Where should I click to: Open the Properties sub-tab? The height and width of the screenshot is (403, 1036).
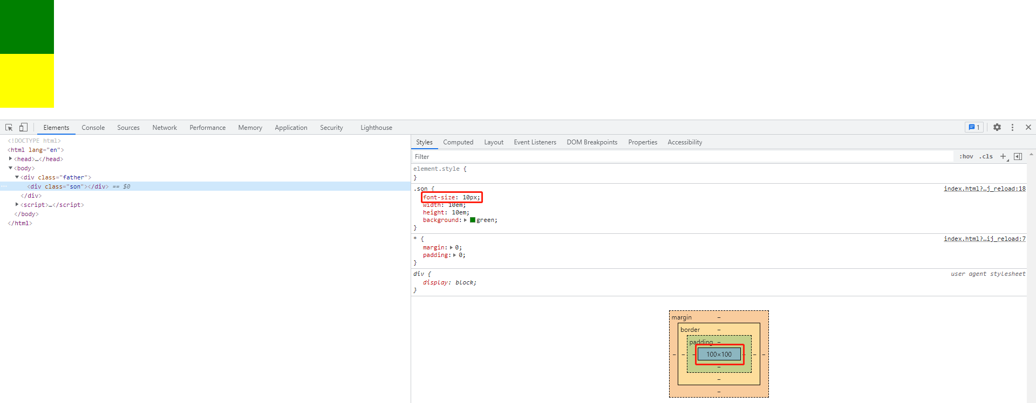(x=643, y=142)
